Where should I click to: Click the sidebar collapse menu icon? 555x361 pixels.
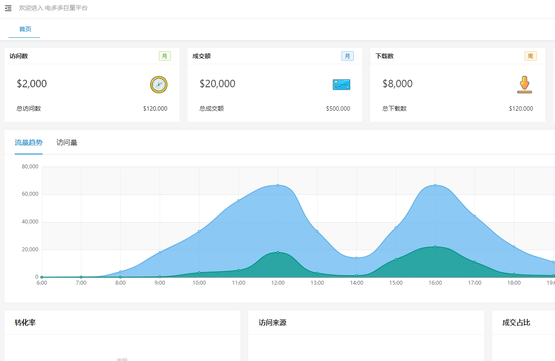(8, 8)
